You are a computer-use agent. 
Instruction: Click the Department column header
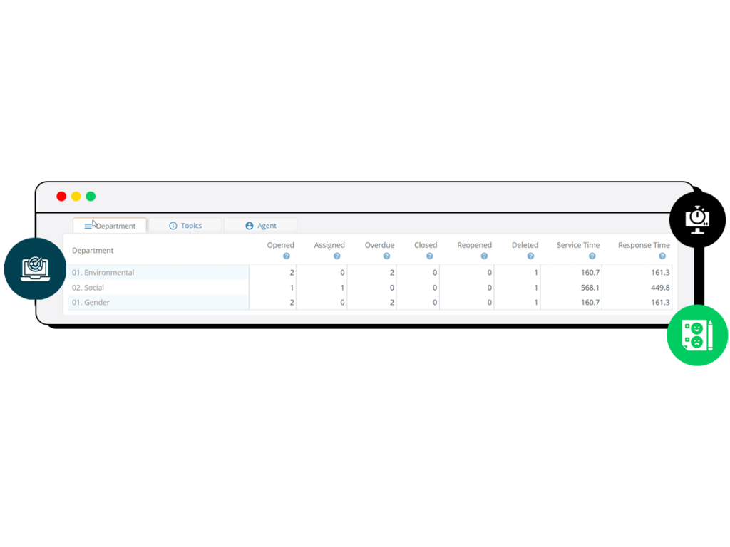93,251
